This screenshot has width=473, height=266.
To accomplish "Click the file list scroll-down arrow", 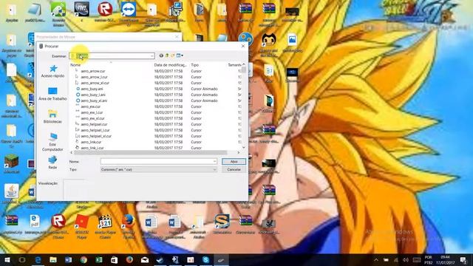I will 243,148.
